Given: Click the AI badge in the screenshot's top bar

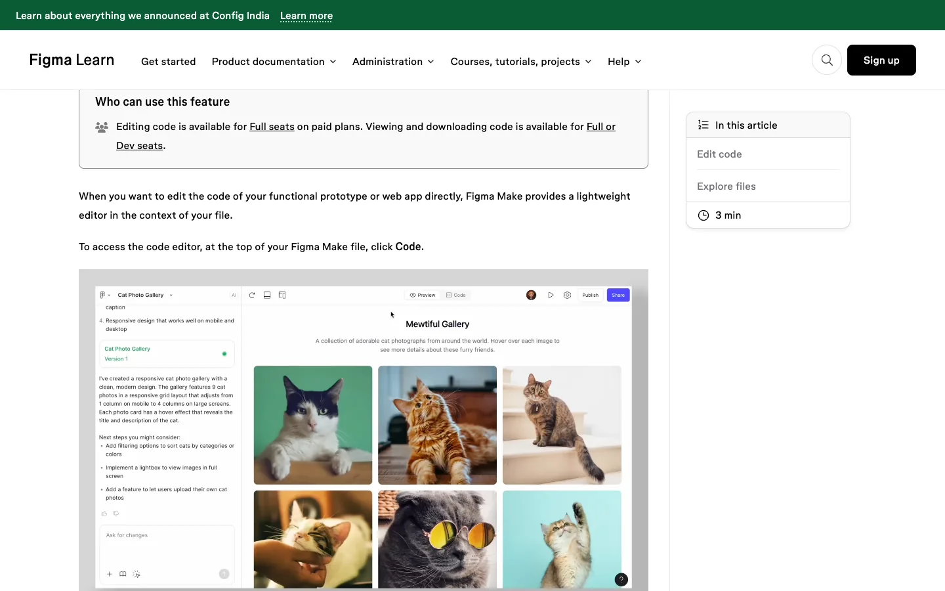Looking at the screenshot, I should coord(234,295).
